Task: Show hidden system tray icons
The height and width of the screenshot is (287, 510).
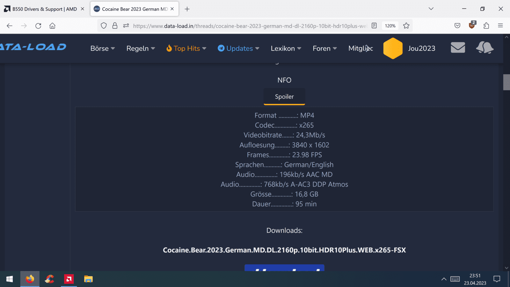Action: 444,279
